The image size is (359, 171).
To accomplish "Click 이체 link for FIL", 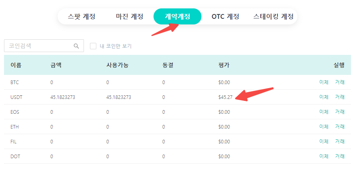I will [324, 141].
